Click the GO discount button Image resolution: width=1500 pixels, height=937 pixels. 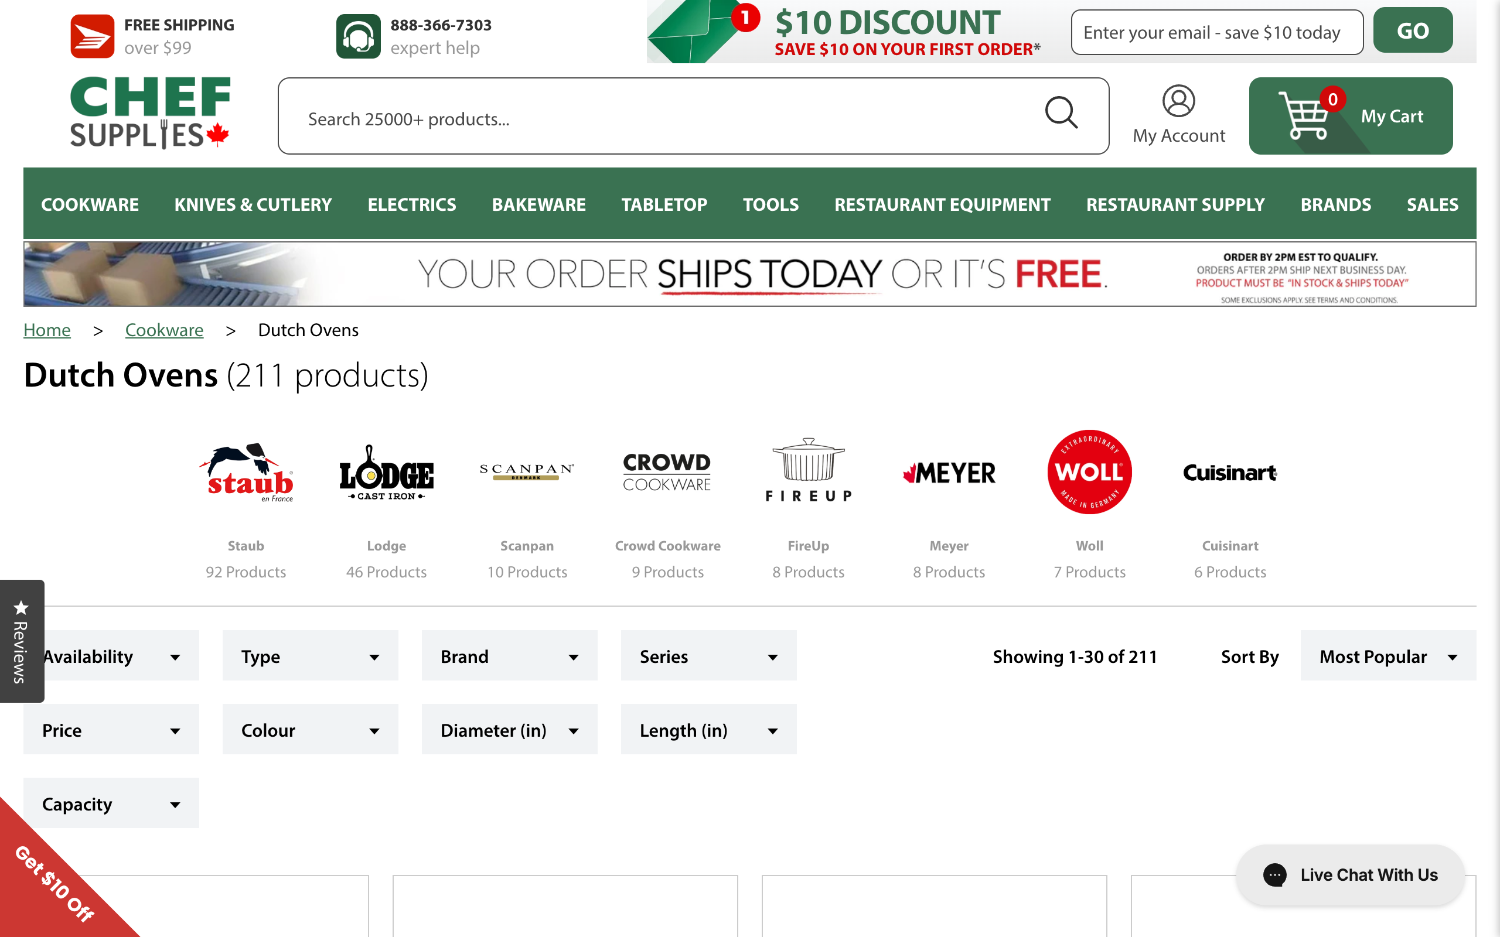pos(1413,30)
